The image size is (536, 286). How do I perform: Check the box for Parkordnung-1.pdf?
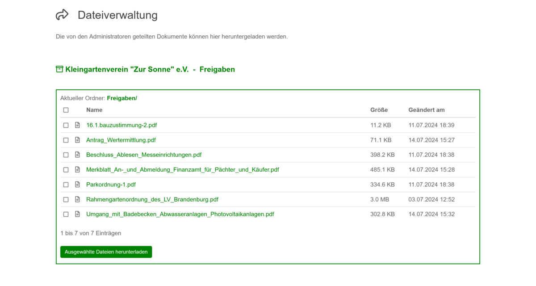coord(66,184)
